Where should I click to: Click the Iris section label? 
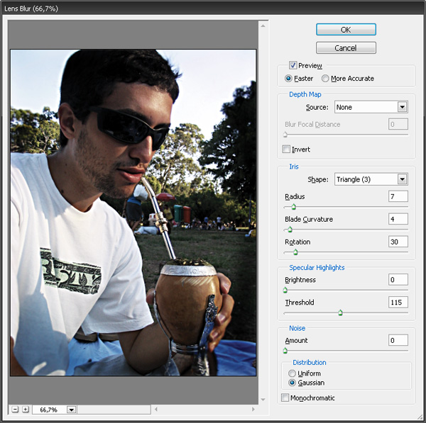point(294,167)
